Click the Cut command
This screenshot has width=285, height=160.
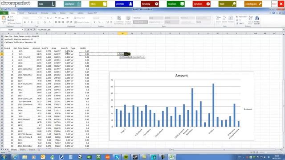pos(11,17)
